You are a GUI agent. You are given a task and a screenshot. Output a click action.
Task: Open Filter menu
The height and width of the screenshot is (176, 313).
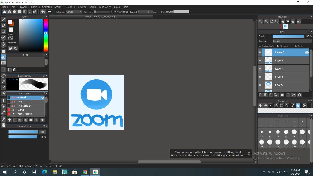click(35, 7)
